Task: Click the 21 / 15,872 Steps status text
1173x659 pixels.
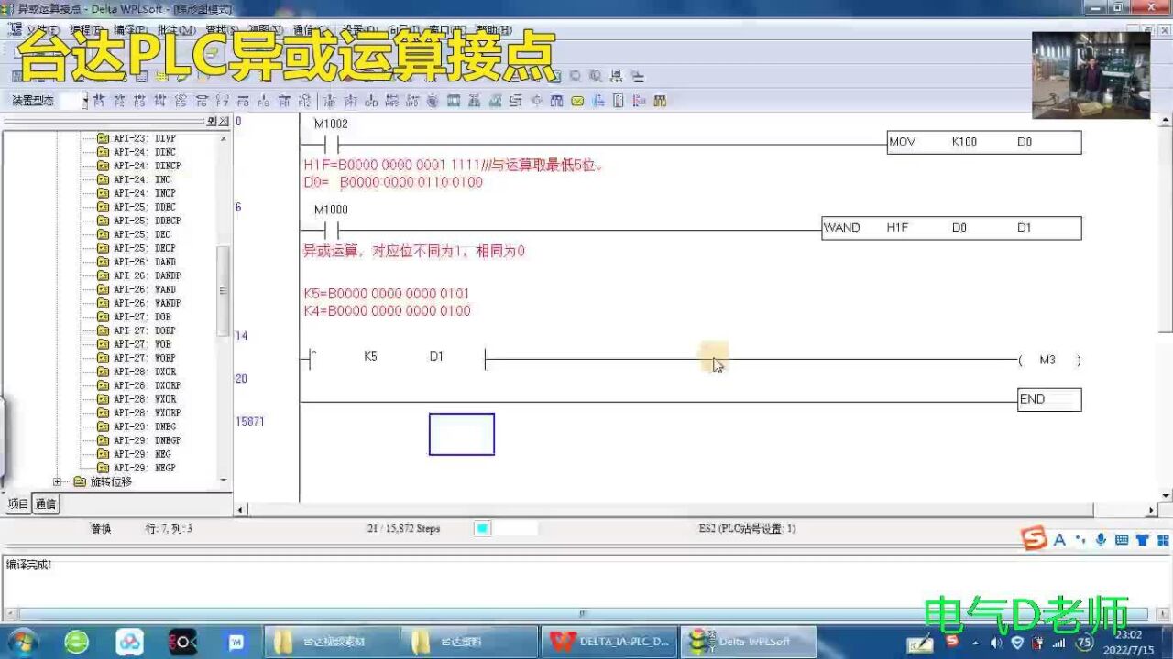Action: click(x=403, y=529)
